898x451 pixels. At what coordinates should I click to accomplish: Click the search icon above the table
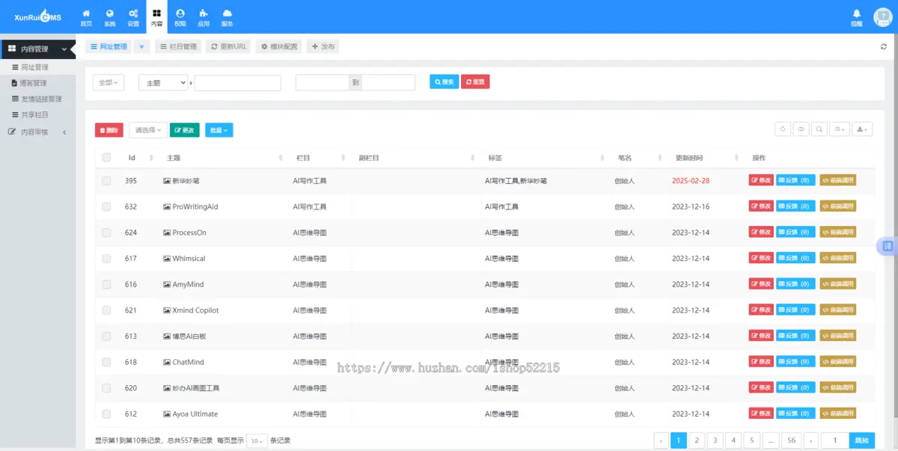[819, 129]
